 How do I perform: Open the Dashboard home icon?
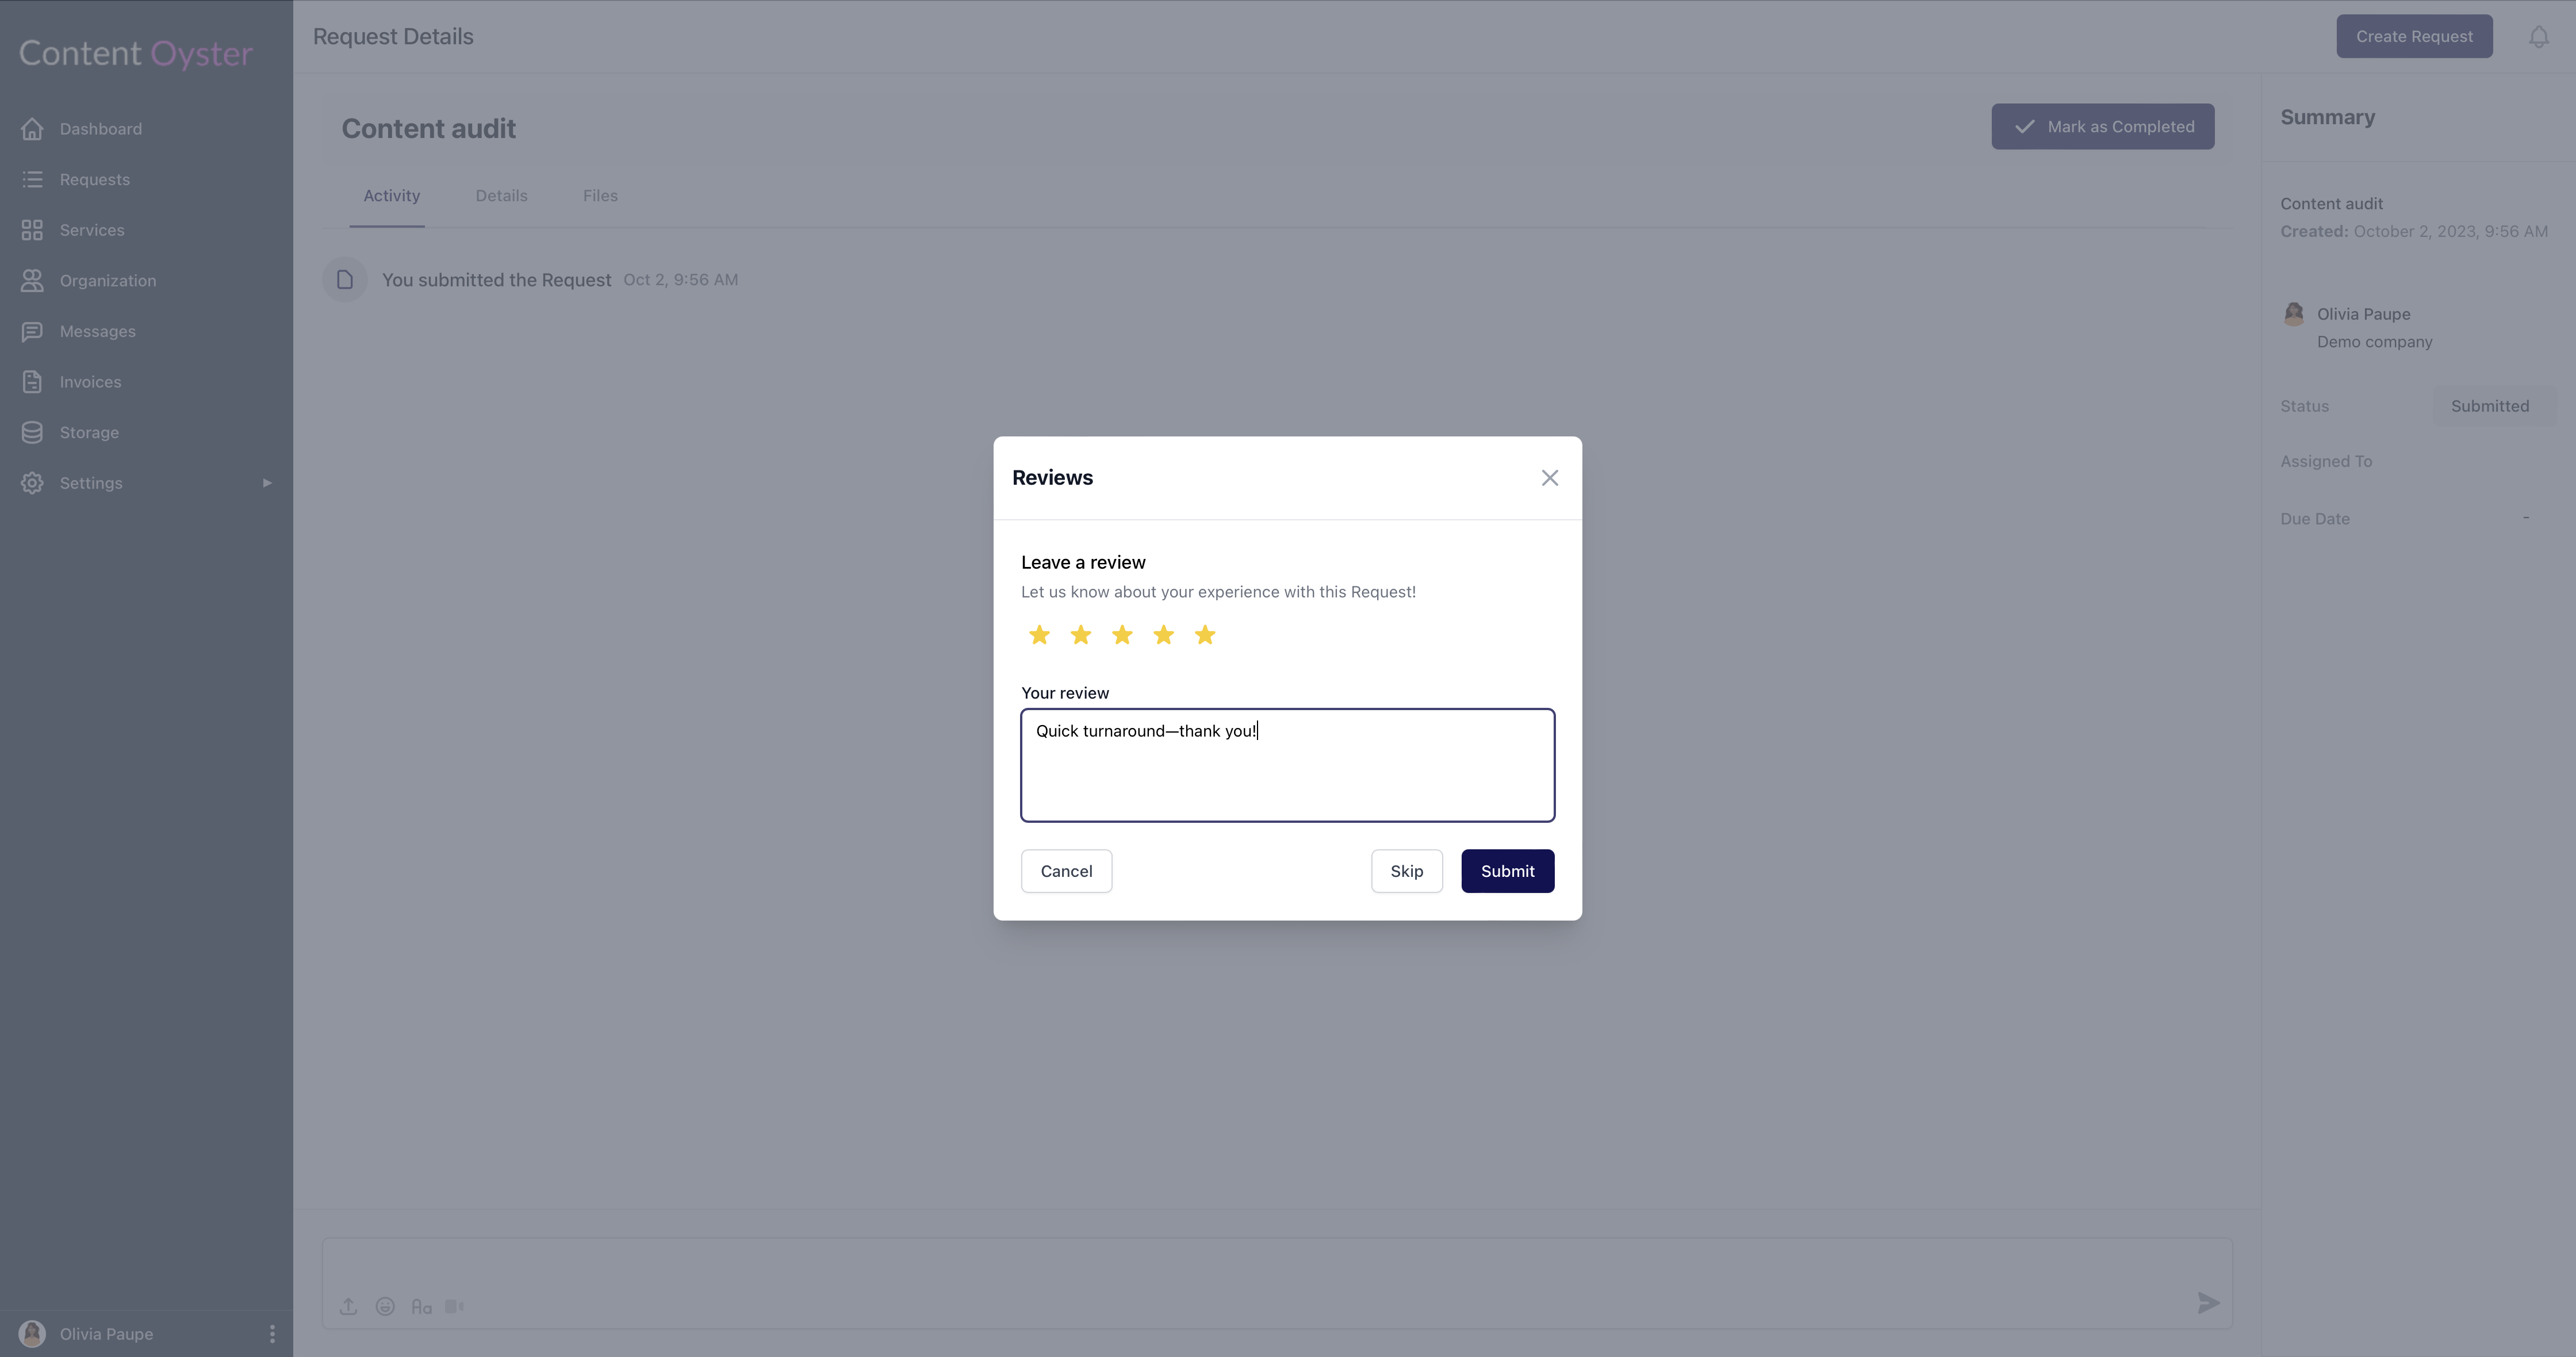[32, 129]
